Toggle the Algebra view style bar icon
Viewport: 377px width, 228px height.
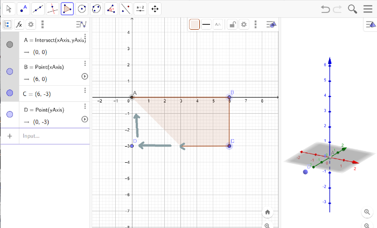(81, 24)
